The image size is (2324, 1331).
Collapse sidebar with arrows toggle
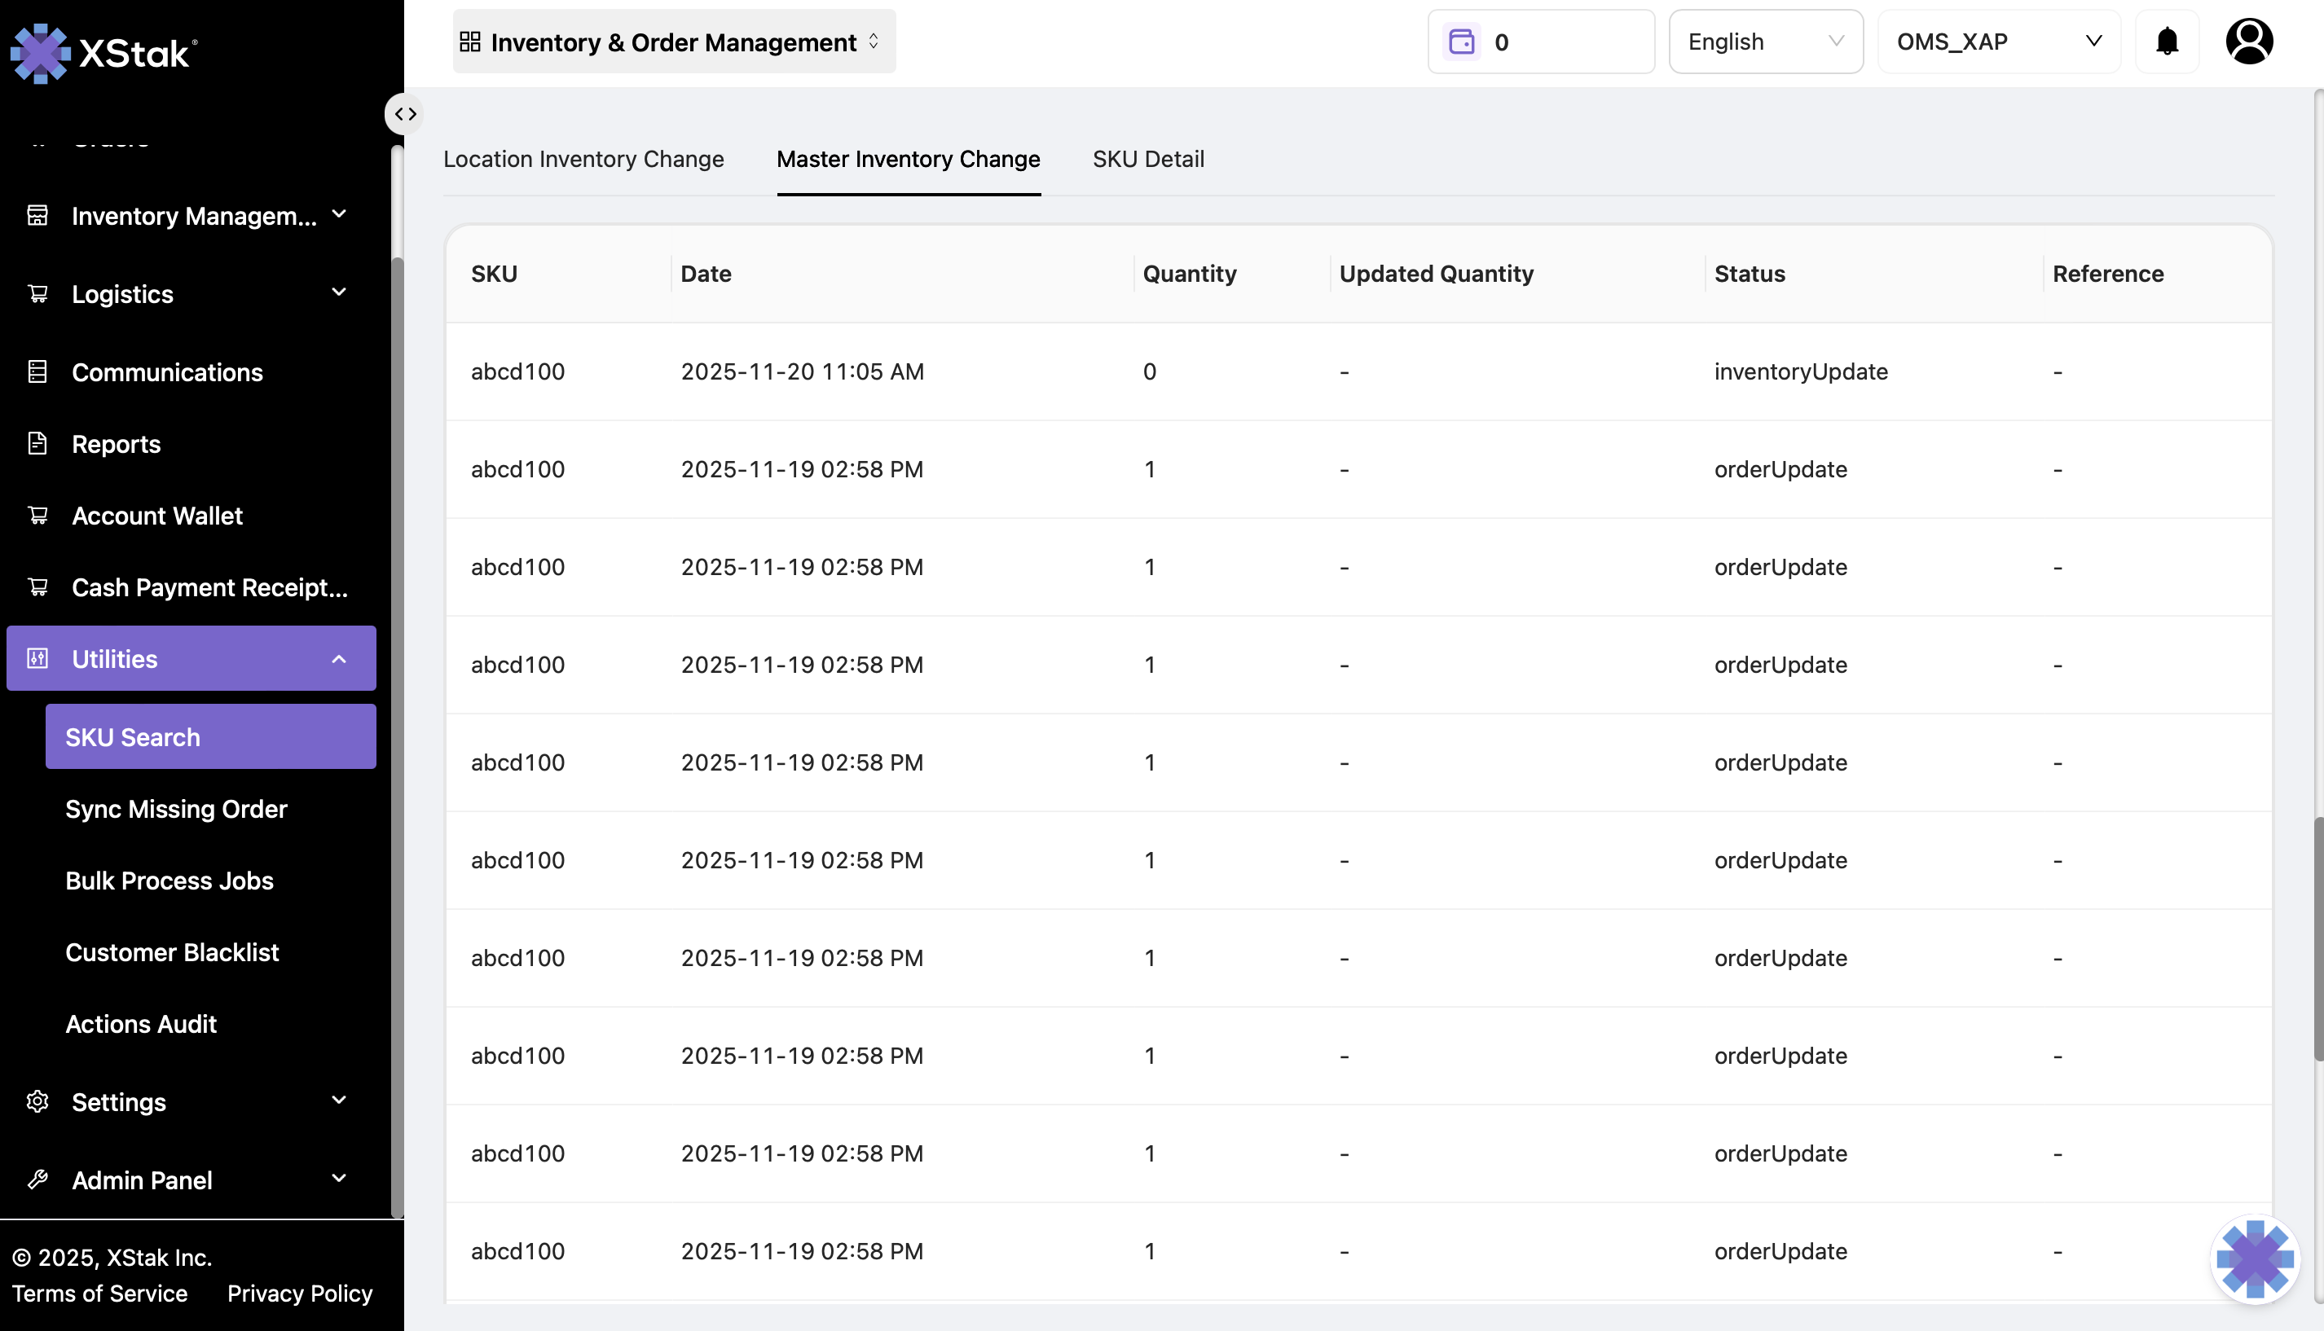tap(405, 114)
